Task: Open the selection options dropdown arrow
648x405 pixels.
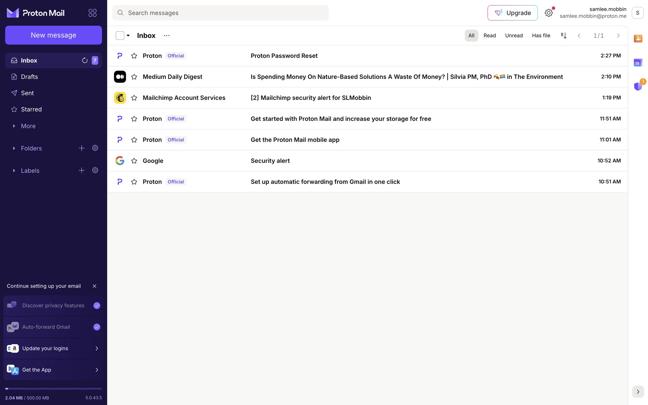Action: (x=128, y=35)
